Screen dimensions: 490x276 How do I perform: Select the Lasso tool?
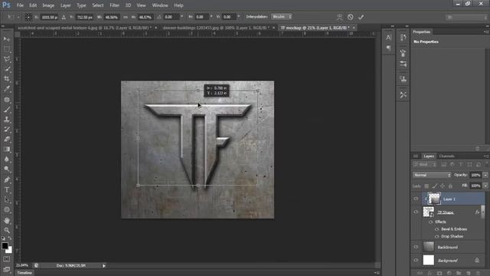[7, 59]
